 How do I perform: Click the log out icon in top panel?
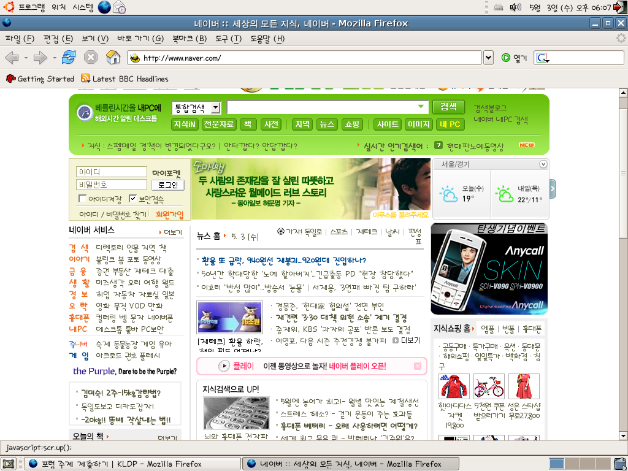tap(619, 7)
